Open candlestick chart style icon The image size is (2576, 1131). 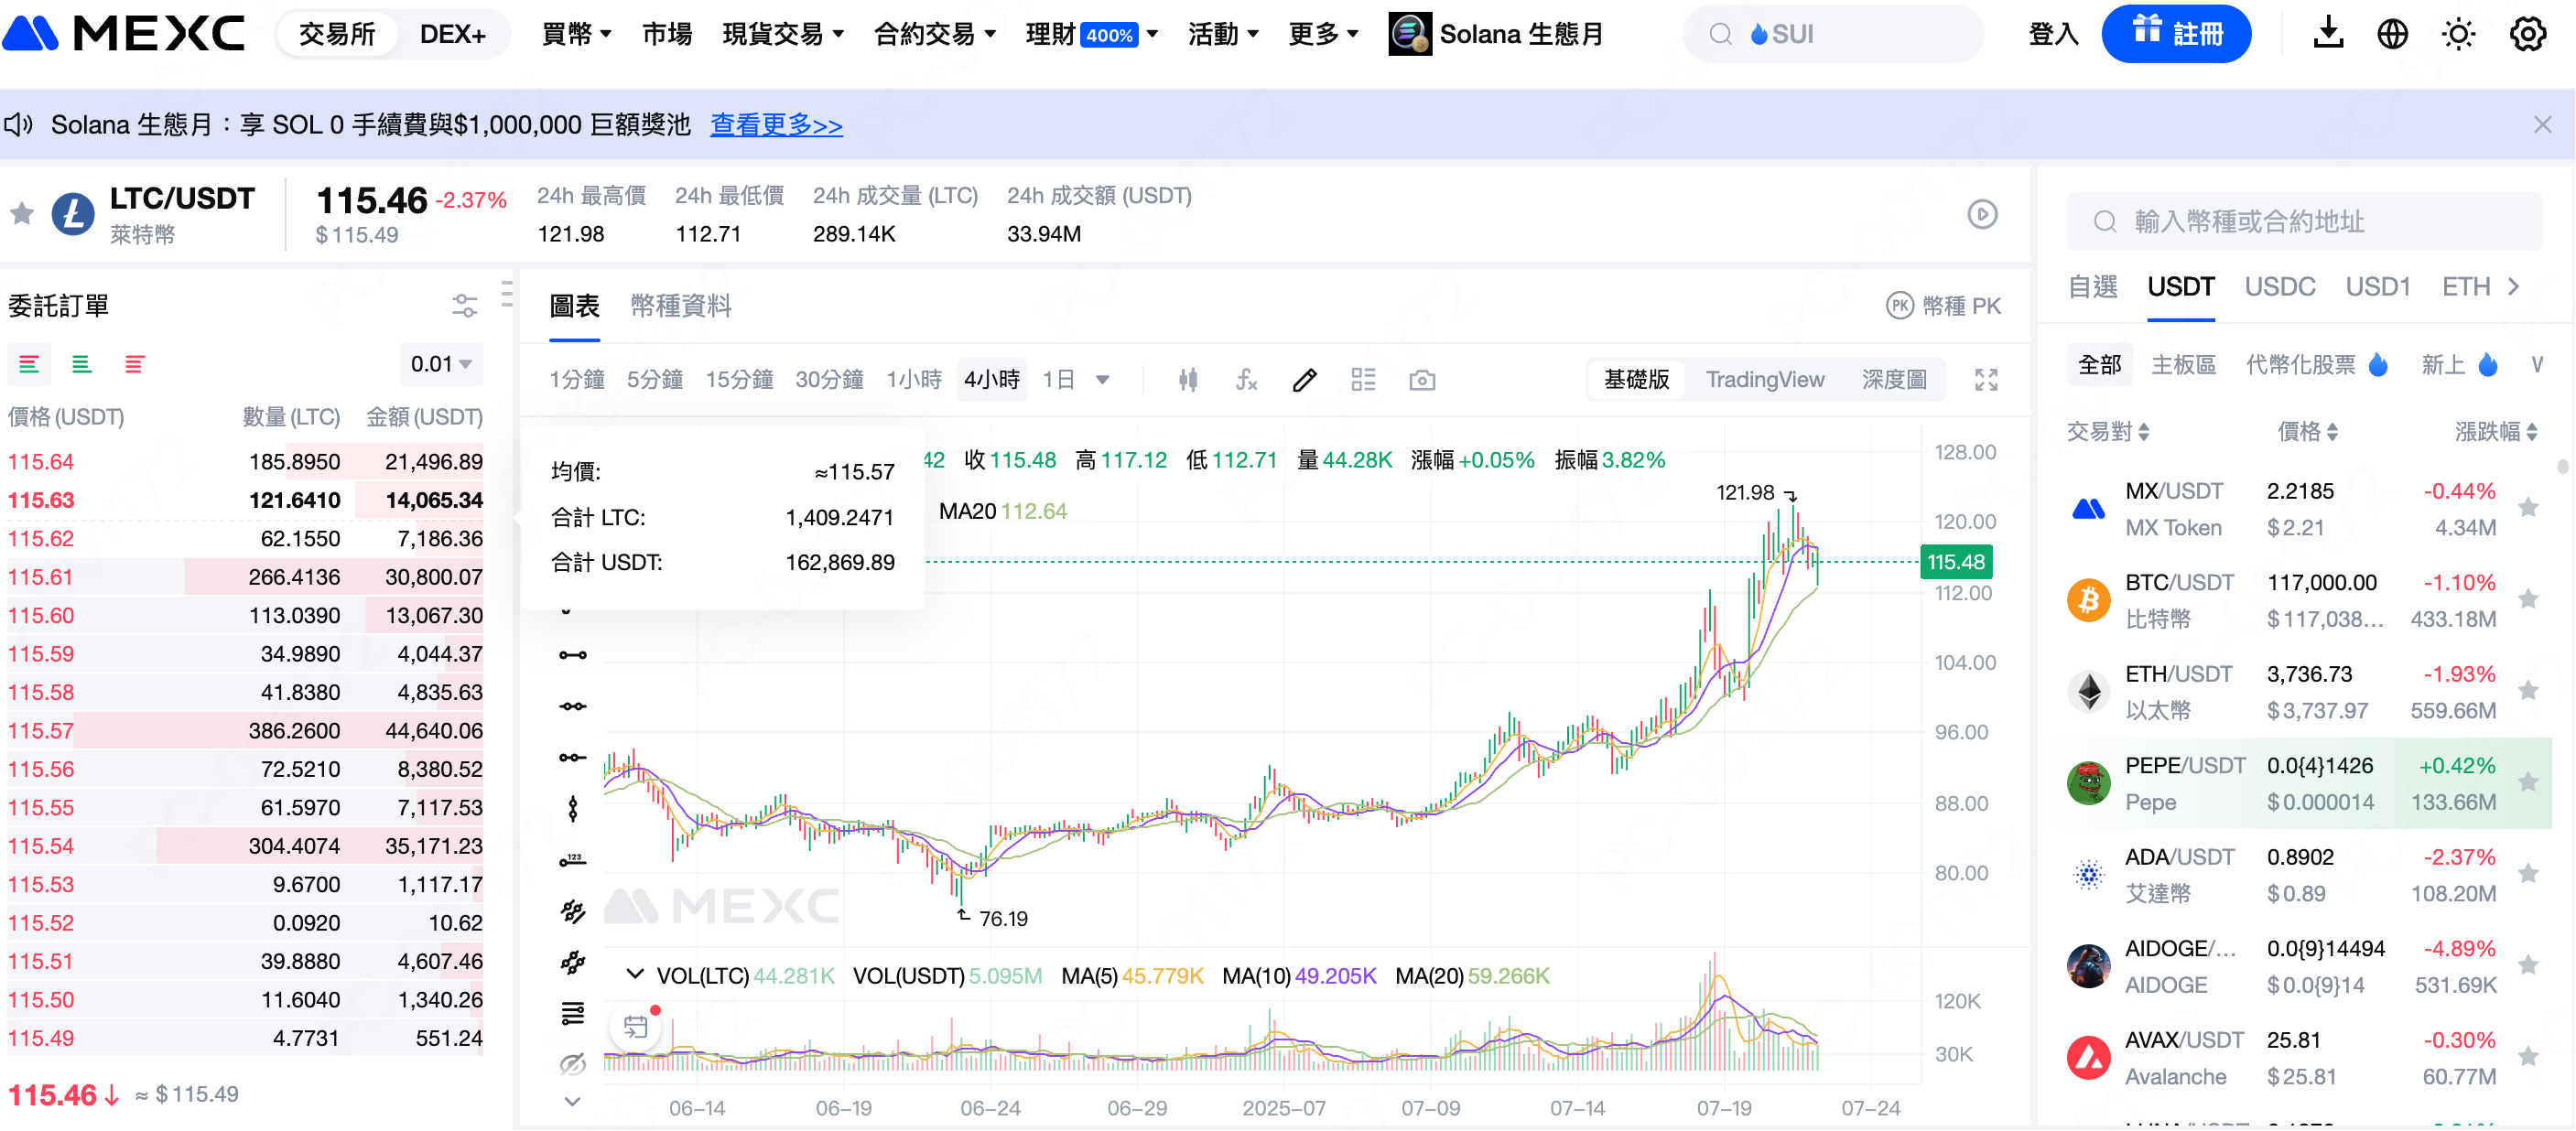tap(1188, 380)
